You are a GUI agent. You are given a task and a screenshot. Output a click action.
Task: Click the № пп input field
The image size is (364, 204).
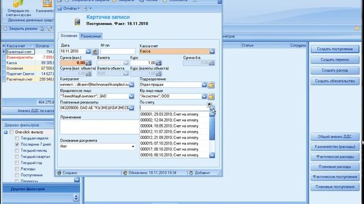click(x=118, y=52)
